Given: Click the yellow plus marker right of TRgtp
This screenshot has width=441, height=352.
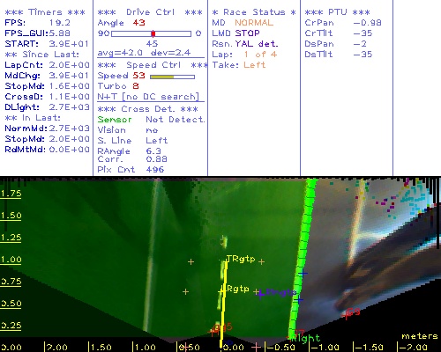Looking at the screenshot, I should click(x=261, y=261).
